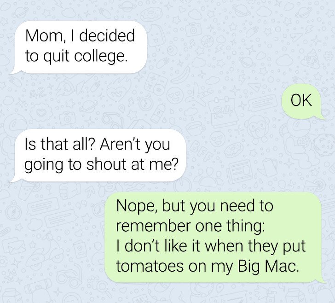Click the compass doodle on left edge
The image size is (335, 303).
point(13,210)
